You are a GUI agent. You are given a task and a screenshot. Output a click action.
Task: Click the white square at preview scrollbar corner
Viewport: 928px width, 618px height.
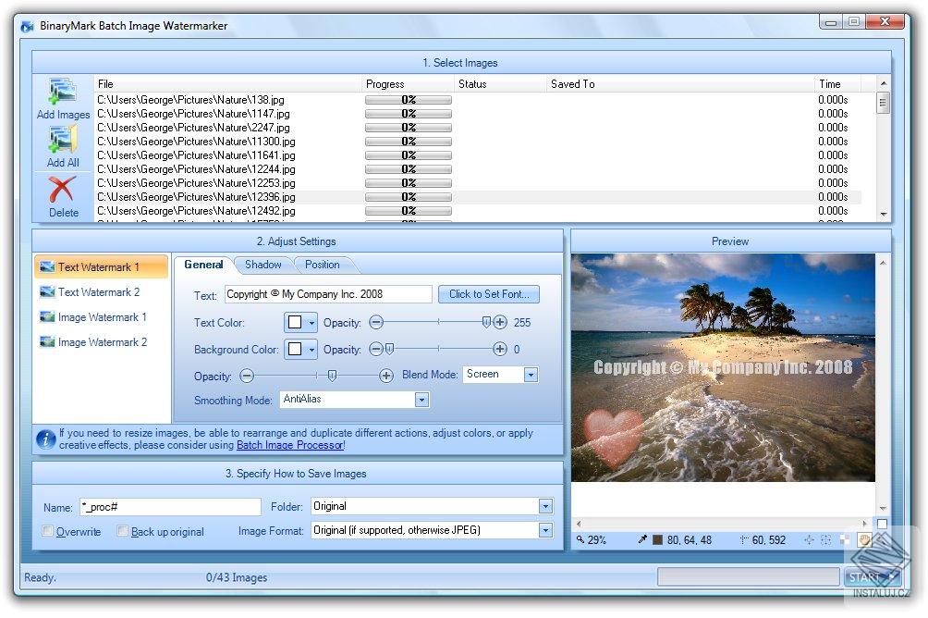point(882,524)
